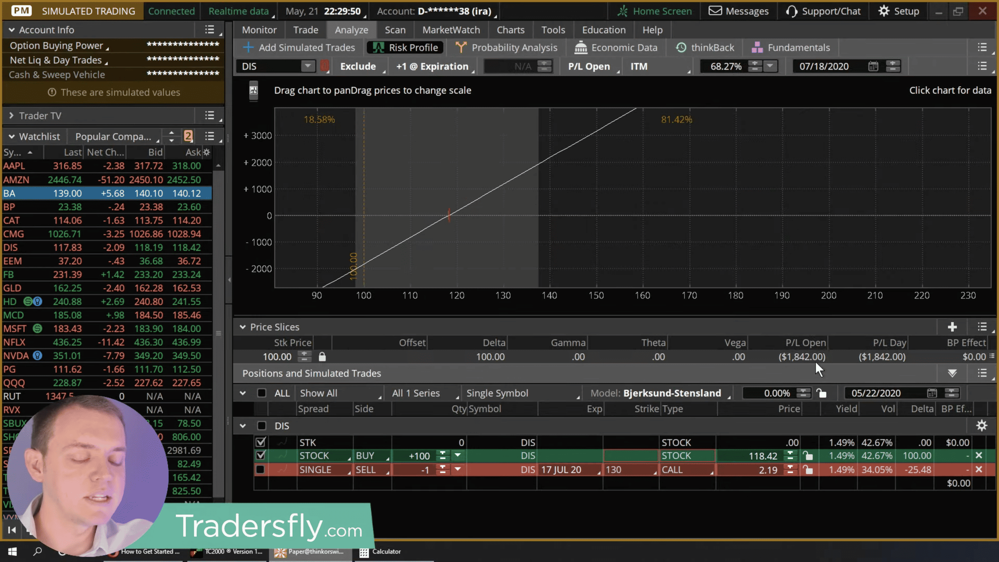The height and width of the screenshot is (562, 999).
Task: Open Bjerksund-Stensland model dropdown
Action: point(660,393)
